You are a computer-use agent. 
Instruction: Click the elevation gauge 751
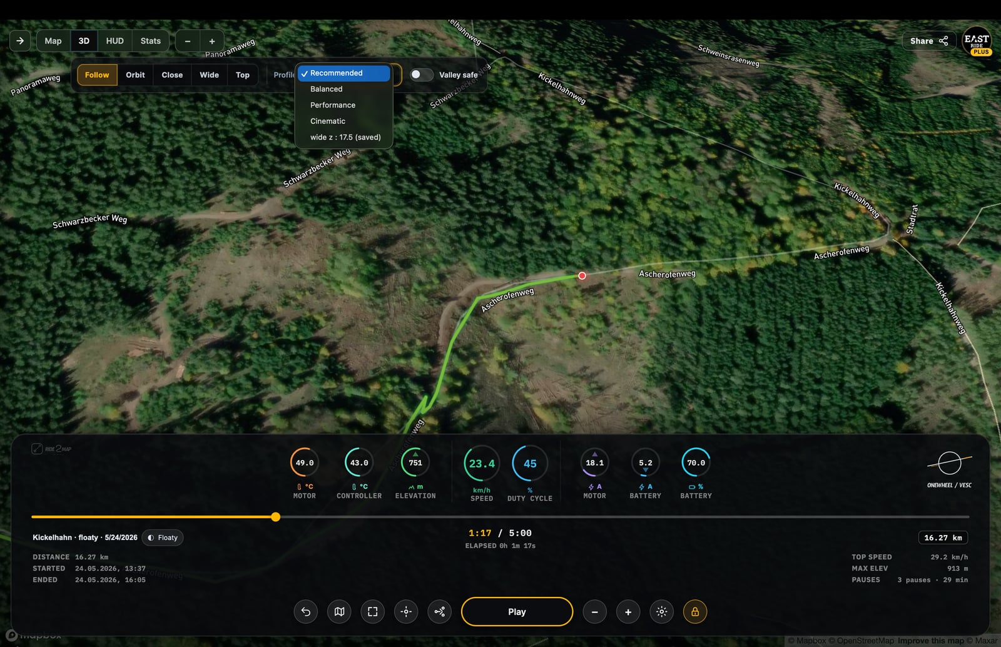pos(415,463)
